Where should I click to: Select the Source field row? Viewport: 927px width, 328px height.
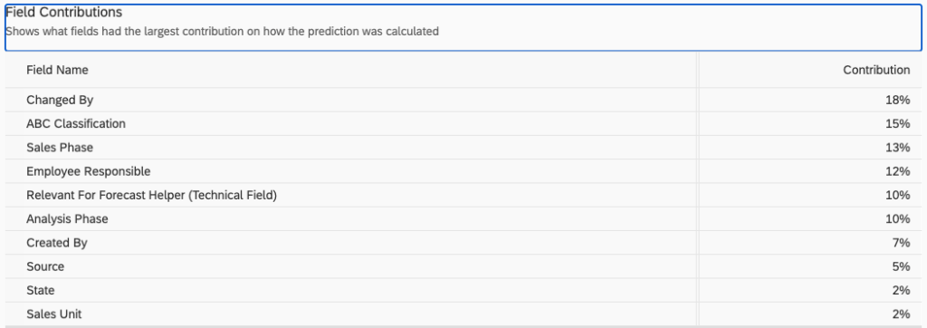[x=463, y=266]
